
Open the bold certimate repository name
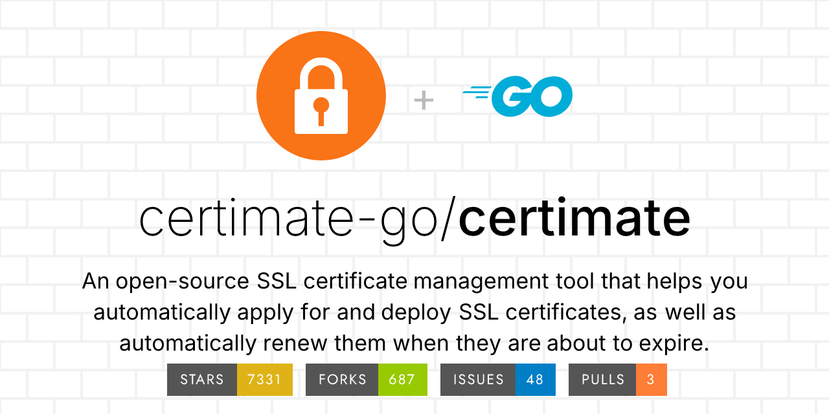click(x=574, y=219)
